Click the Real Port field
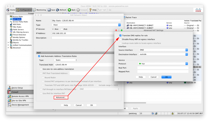 point(163,68)
